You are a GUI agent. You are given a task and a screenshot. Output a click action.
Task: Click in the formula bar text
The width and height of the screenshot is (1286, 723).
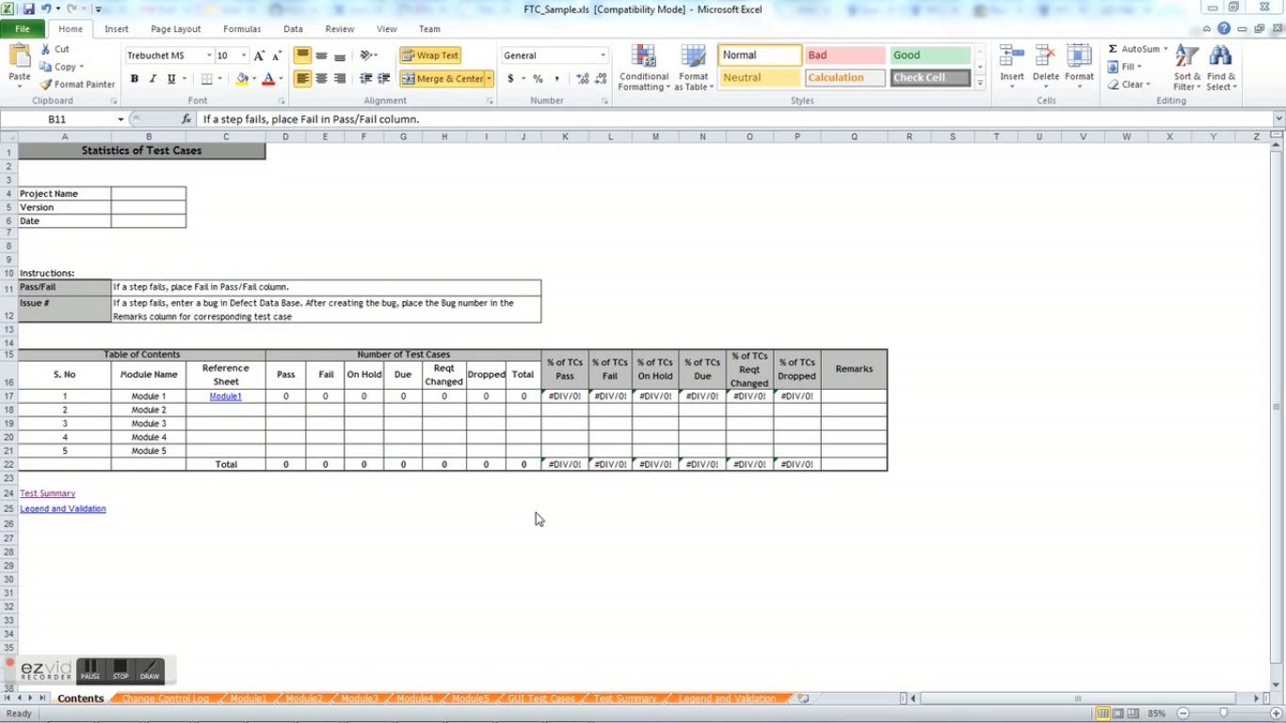pos(734,120)
